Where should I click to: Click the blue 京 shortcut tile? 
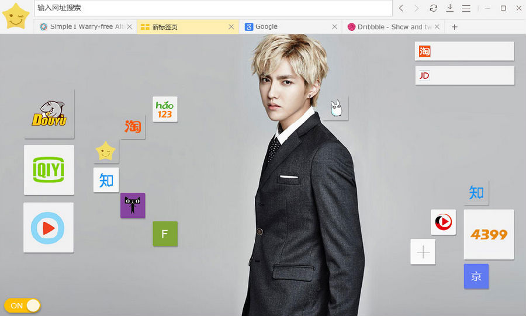(476, 276)
